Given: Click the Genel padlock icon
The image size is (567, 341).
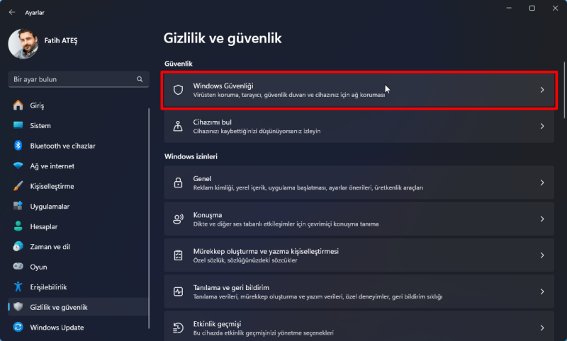Looking at the screenshot, I should (x=179, y=183).
